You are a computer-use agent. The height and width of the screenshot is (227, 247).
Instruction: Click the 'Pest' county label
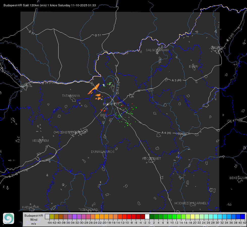174,152
